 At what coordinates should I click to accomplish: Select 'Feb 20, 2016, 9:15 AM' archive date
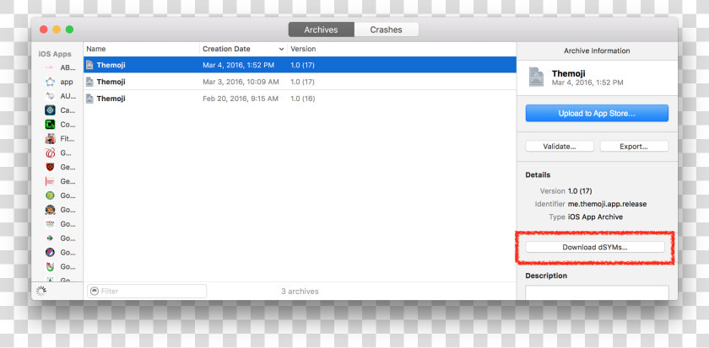click(x=241, y=99)
